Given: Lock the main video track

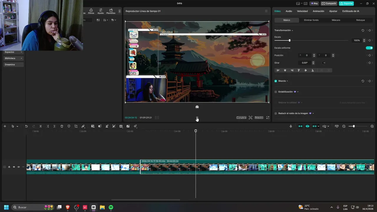Looking at the screenshot, I should pyautogui.click(x=9, y=167).
